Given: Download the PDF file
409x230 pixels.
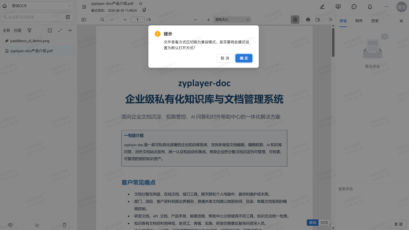Looking at the screenshot, I should [318, 20].
